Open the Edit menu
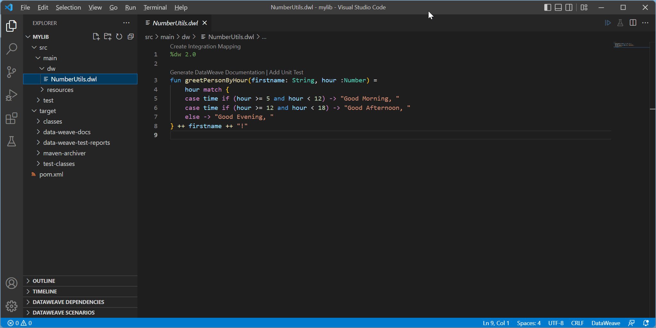The width and height of the screenshot is (656, 328). click(x=43, y=7)
